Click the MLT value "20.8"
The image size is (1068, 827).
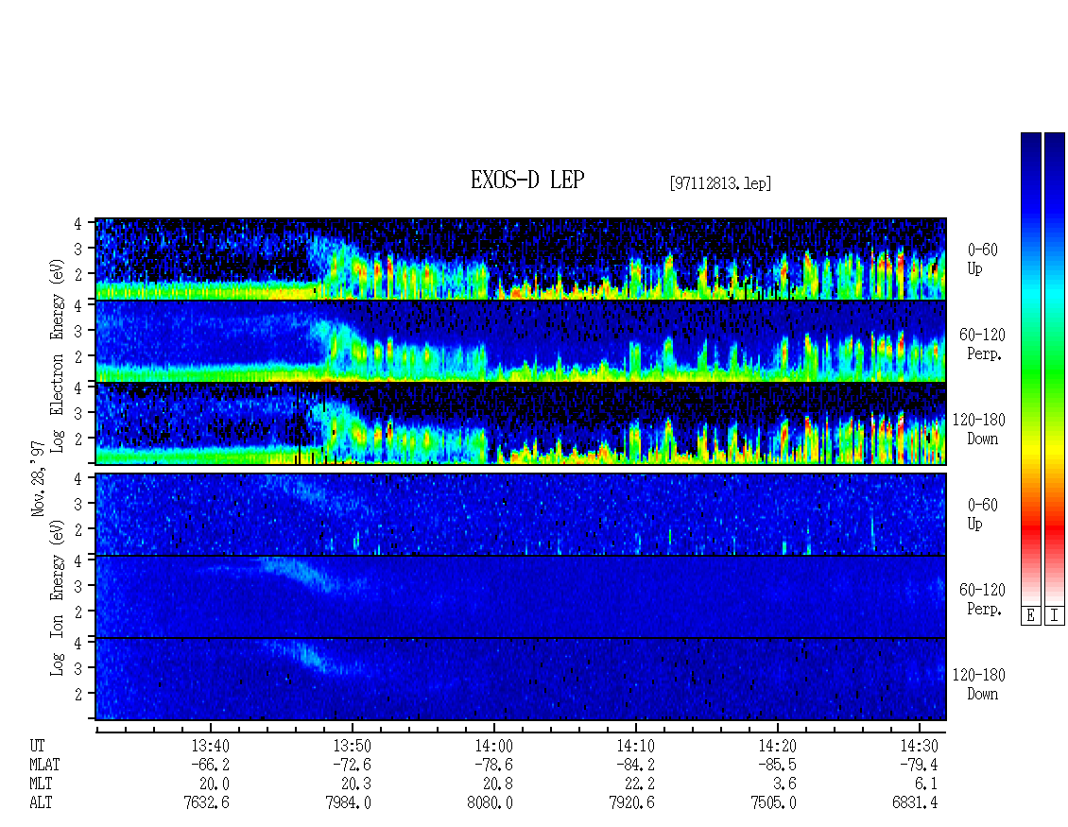coord(497,784)
